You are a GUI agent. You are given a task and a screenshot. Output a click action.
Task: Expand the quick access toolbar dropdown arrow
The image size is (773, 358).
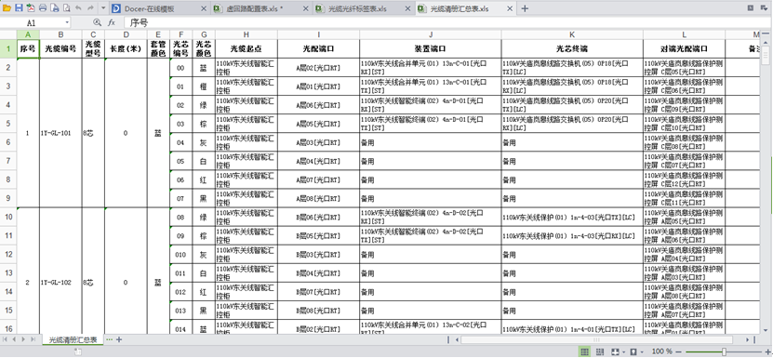pos(102,7)
